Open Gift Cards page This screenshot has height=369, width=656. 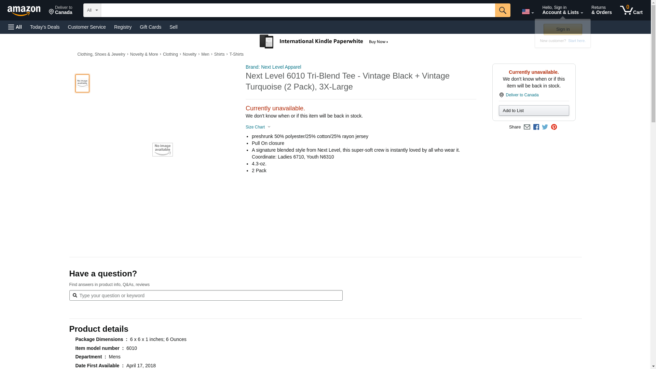coord(150,27)
